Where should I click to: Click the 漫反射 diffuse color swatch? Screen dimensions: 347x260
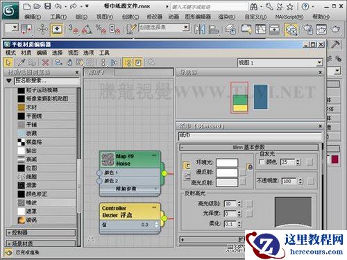point(227,173)
